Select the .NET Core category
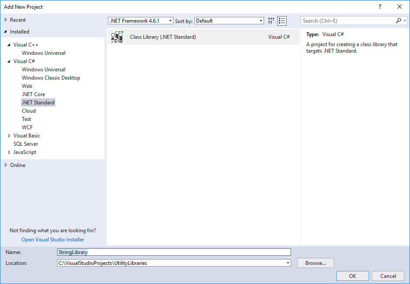 34,94
